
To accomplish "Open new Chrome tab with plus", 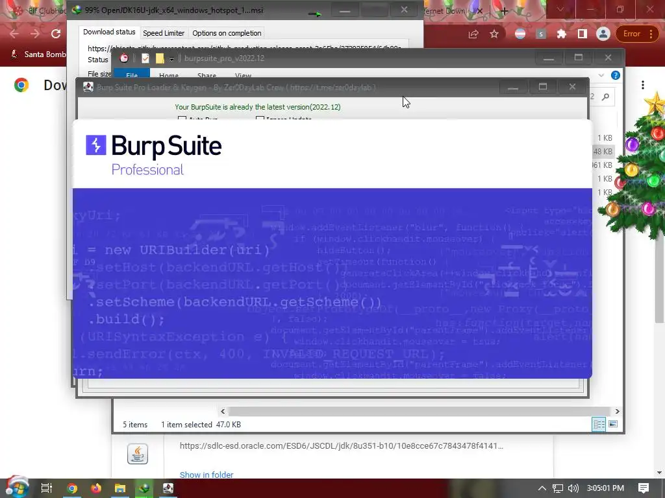I will pos(504,11).
